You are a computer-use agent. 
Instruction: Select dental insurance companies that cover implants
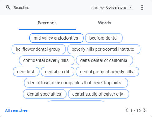tap(76, 83)
